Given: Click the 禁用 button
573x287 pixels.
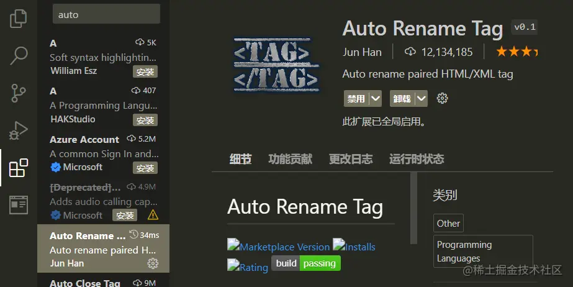Looking at the screenshot, I should 356,99.
